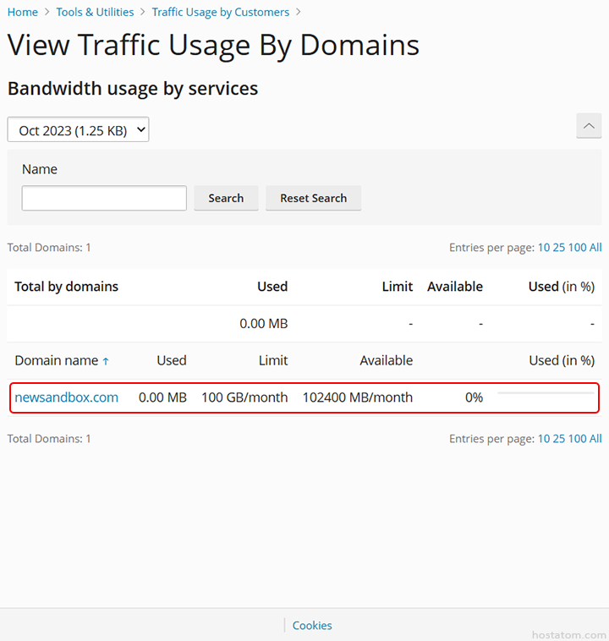
Task: Select 25 entries per page below table
Action: pyautogui.click(x=559, y=439)
